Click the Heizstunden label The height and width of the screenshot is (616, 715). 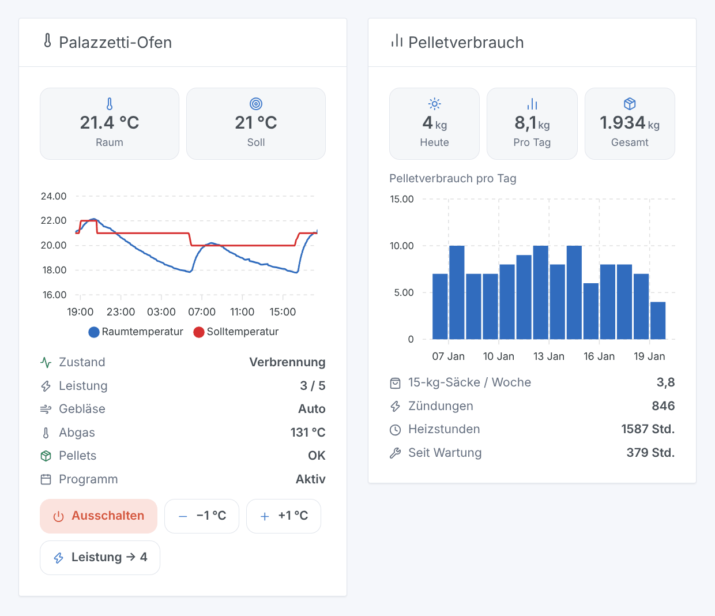(444, 430)
